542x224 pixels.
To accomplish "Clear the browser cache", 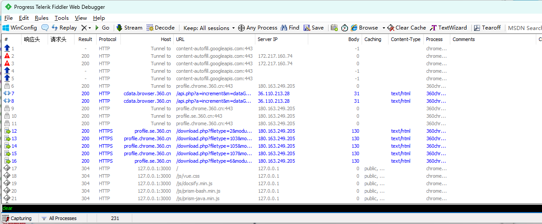I will point(407,27).
